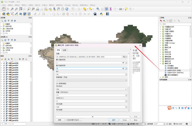
Task: Switch to the 参数 parameters tab
Action: [58, 50]
